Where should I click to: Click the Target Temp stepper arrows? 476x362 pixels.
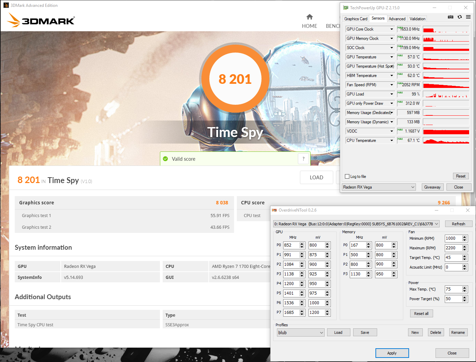pos(465,258)
